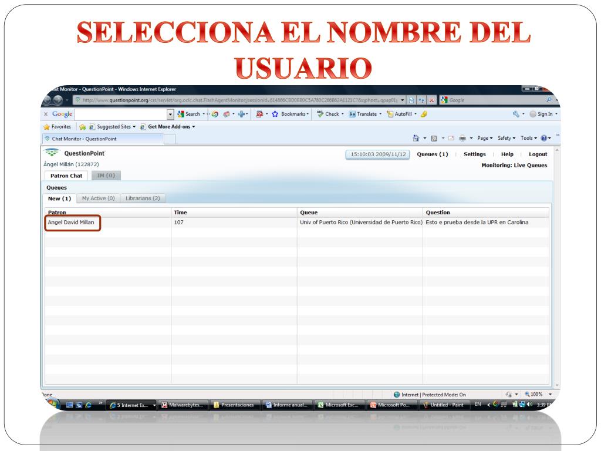This screenshot has width=601, height=451.
Task: Click the spell Check toolbar button
Action: [329, 114]
